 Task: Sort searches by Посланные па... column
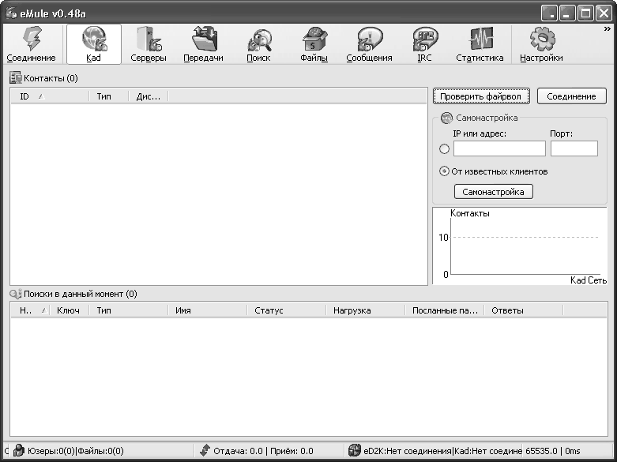(445, 310)
